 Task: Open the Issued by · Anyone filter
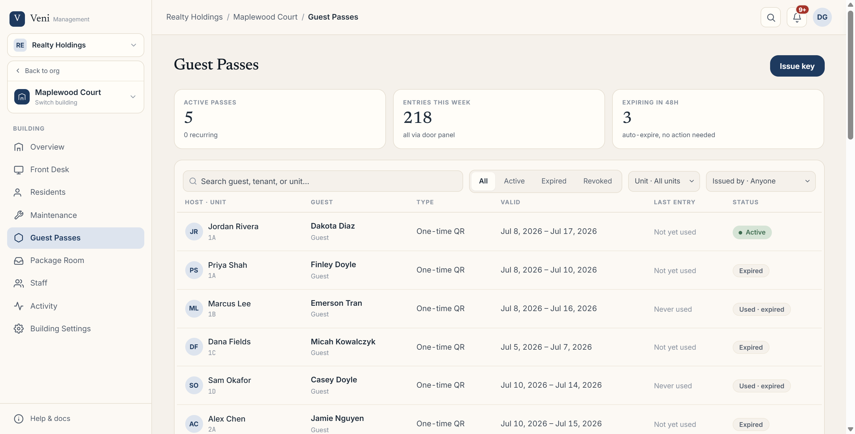click(760, 181)
